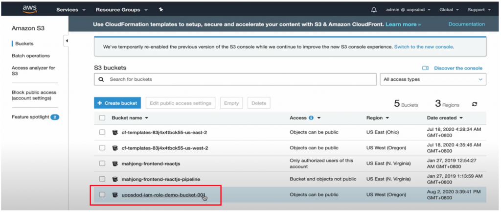501x213 pixels.
Task: Click the Amazon S3 sidebar title
Action: point(28,28)
